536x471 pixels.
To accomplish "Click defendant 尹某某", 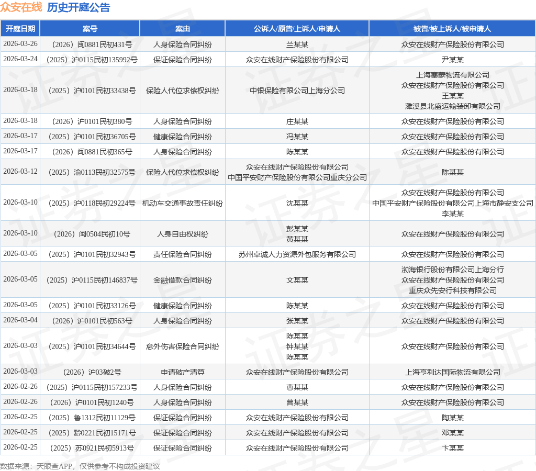I will click(453, 60).
